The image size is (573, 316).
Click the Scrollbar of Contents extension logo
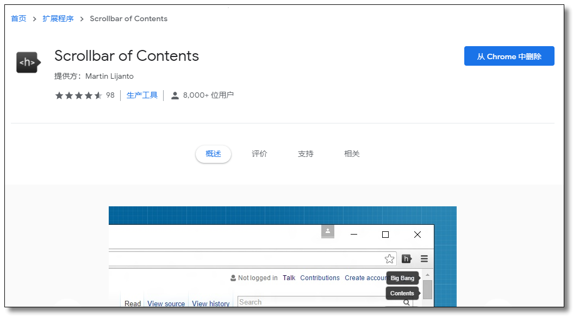pyautogui.click(x=28, y=62)
